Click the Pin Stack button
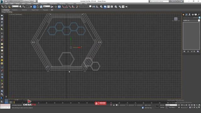201x113 pixels. [184, 51]
